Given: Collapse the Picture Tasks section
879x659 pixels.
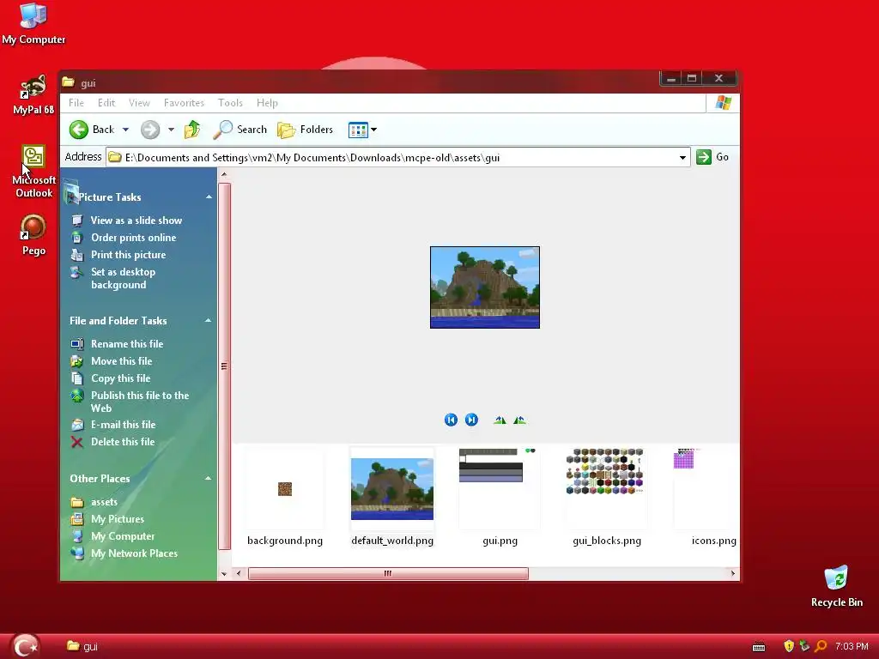Looking at the screenshot, I should point(209,197).
